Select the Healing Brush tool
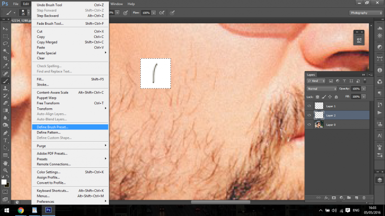This screenshot has width=385, height=216. point(5,73)
